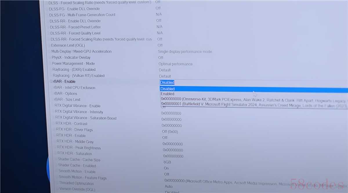
Task: Select PhysX - Indicator Overlay row
Action: (x=71, y=57)
